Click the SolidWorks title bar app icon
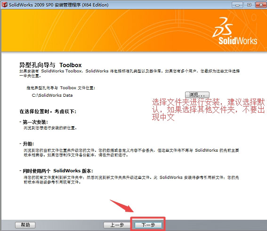 click(x=4, y=5)
